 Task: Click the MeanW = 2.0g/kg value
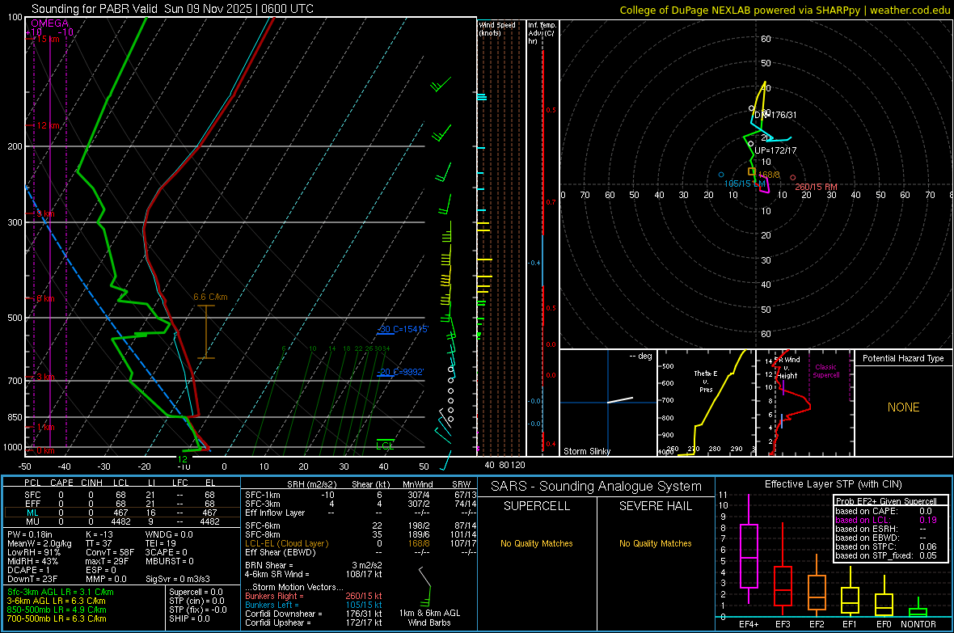coord(39,543)
